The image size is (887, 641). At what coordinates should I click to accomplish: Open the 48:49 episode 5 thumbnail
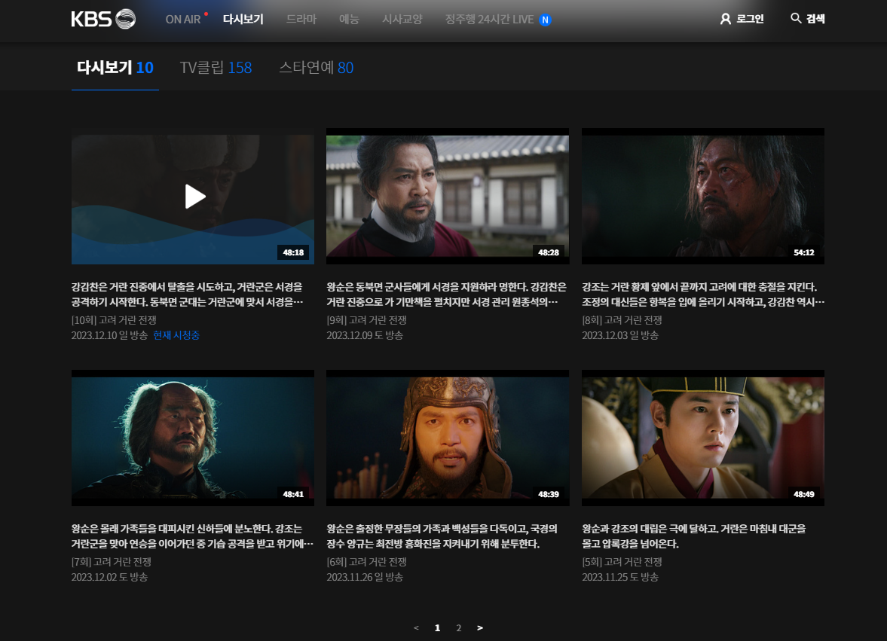(702, 438)
